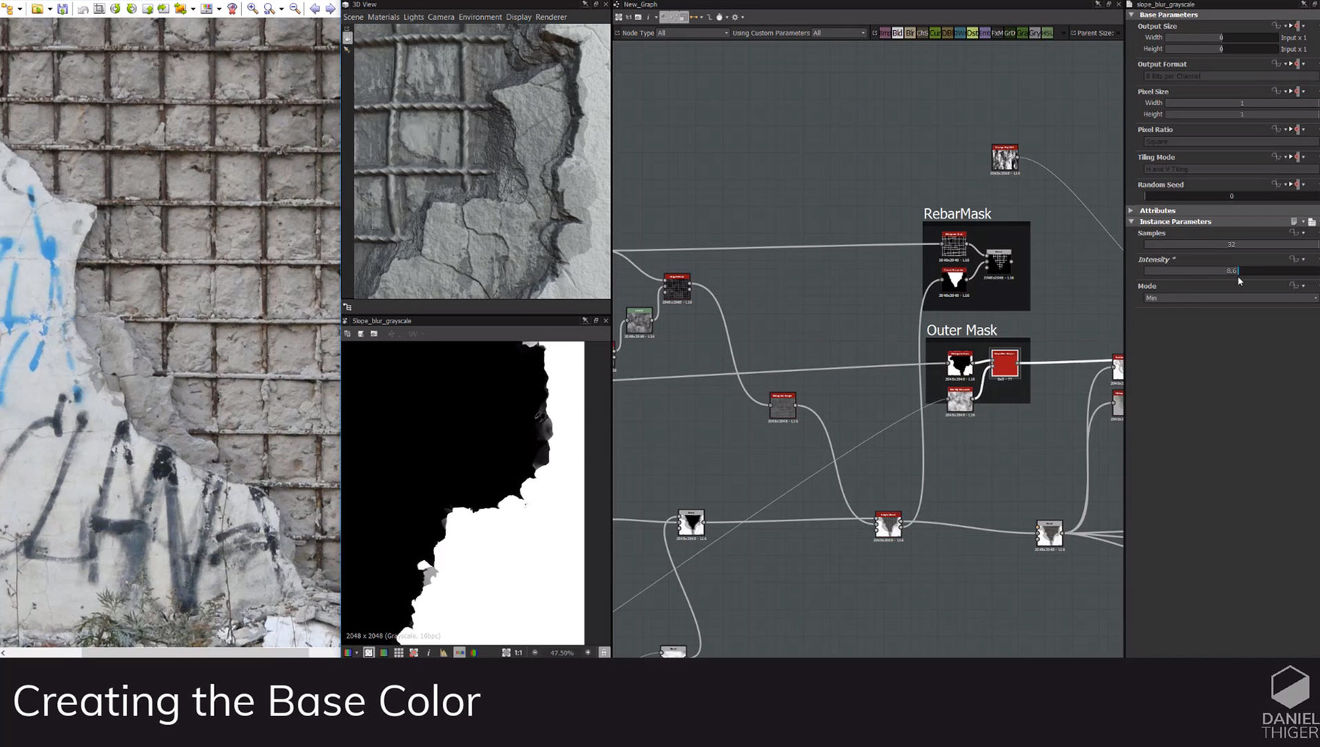Click the Gry grayscale filter icon
1320x747 pixels.
[x=1034, y=33]
